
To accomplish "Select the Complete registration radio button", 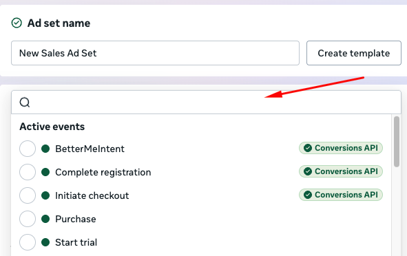I will pyautogui.click(x=28, y=172).
